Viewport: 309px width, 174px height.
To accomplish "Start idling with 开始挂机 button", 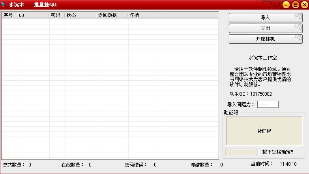I will click(x=266, y=39).
